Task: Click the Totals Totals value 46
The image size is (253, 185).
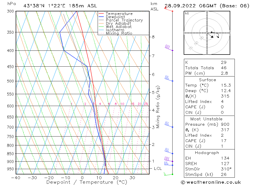Action: click(224, 68)
